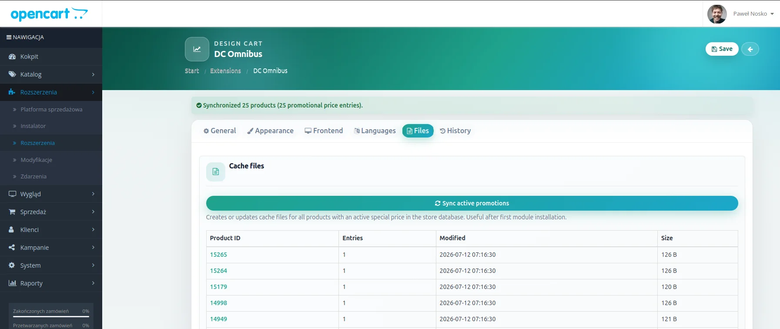Click Extensions breadcrumb link
Viewport: 780px width, 329px height.
coord(225,71)
